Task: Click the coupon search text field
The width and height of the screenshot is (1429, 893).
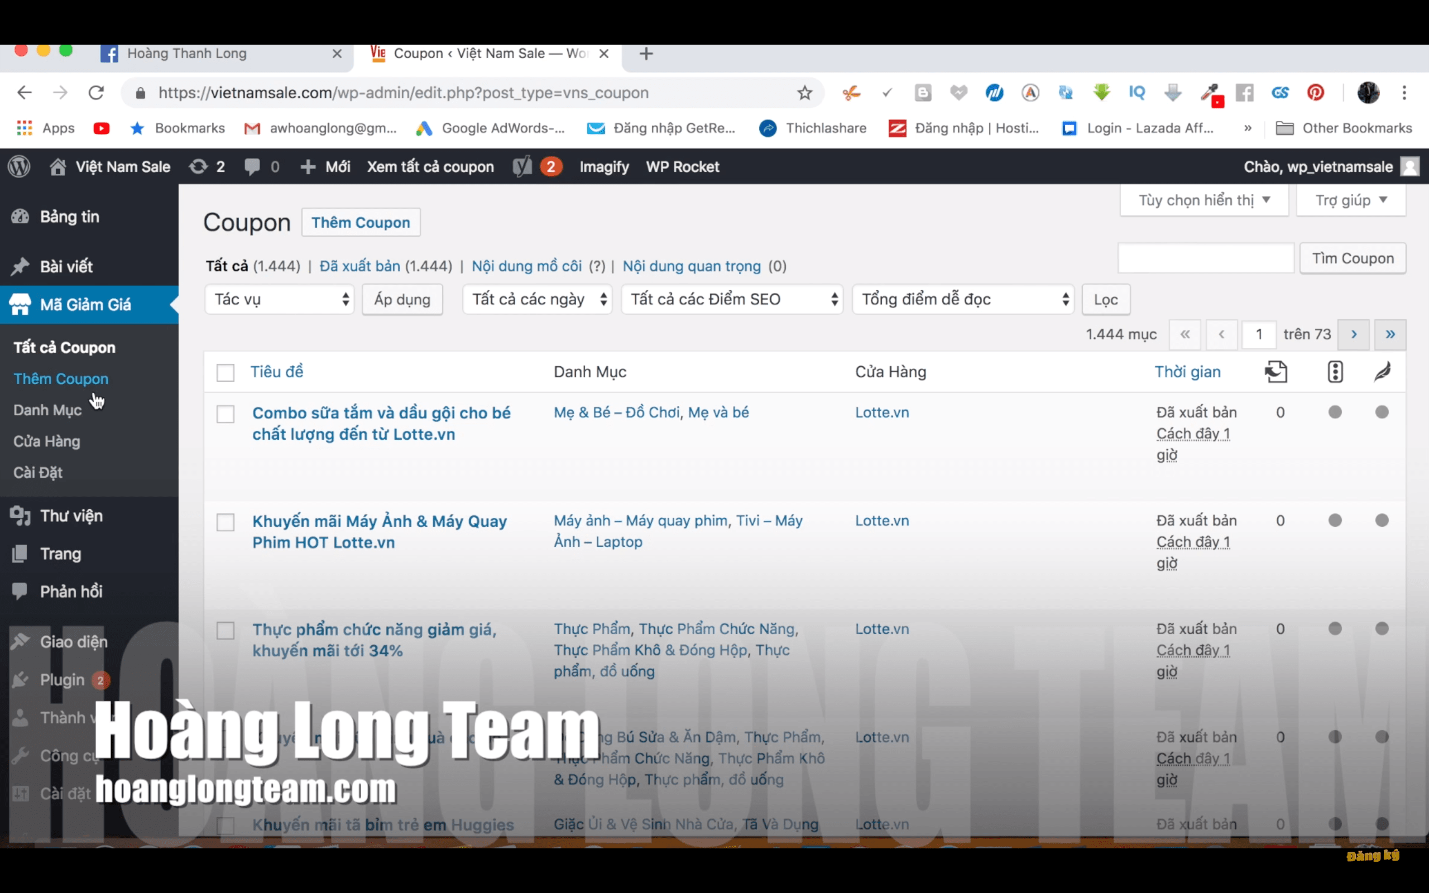Action: pos(1206,258)
